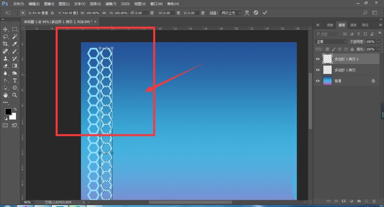Image resolution: width=384 pixels, height=207 pixels.
Task: Select the Gradient tool
Action: (15, 66)
